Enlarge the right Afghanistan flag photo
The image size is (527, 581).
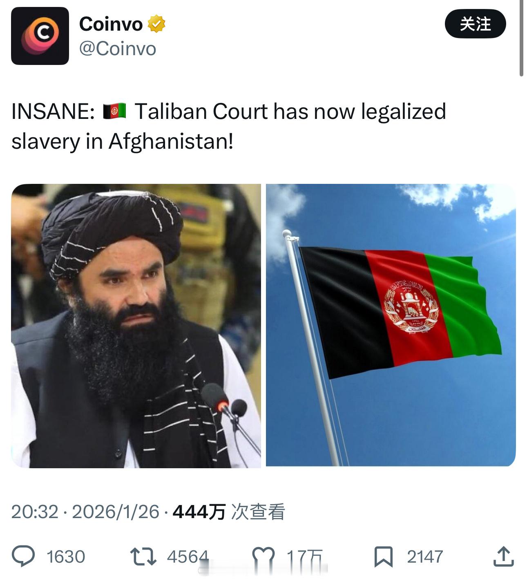coord(391,325)
